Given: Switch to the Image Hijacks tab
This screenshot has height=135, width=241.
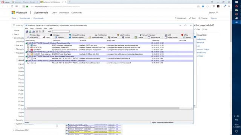Looking at the screenshot, I should tap(171, 37).
